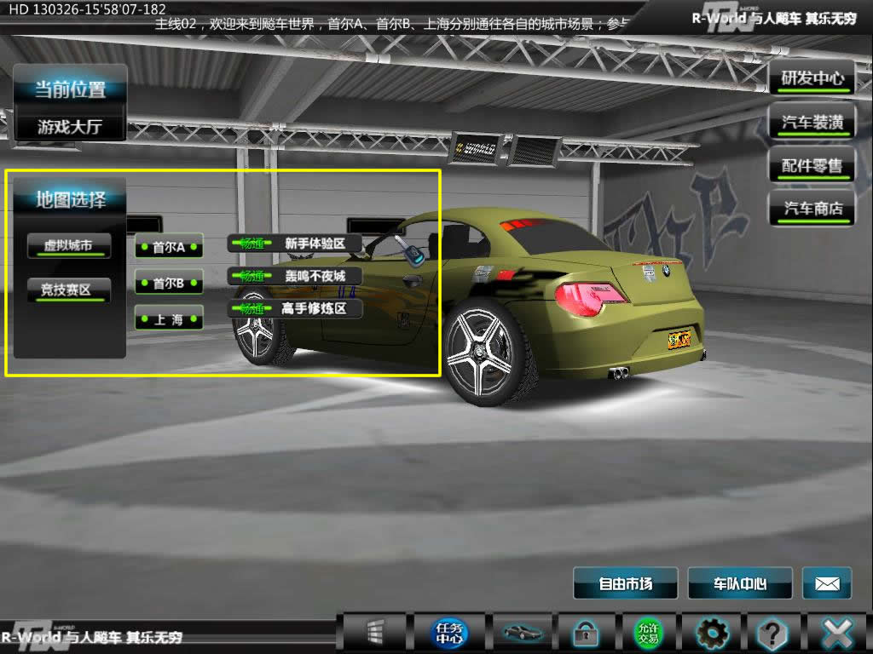This screenshot has width=873, height=654.
Task: Open the mail envelope icon
Action: click(x=827, y=584)
